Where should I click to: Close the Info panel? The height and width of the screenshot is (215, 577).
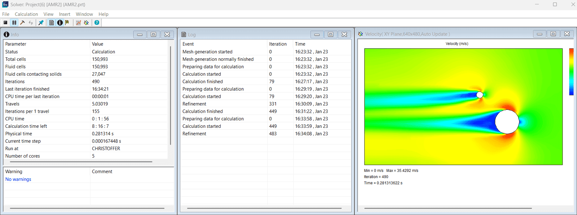167,35
